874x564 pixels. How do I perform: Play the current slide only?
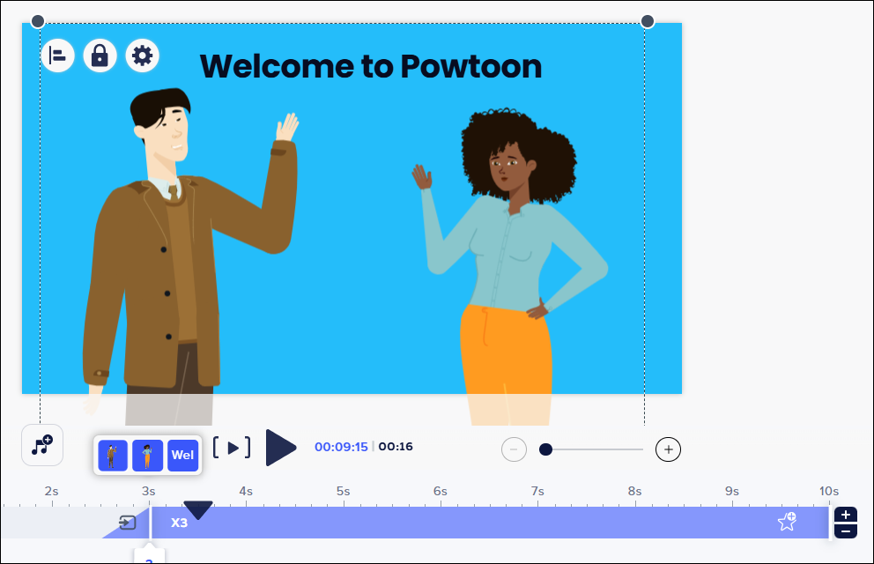tap(232, 448)
